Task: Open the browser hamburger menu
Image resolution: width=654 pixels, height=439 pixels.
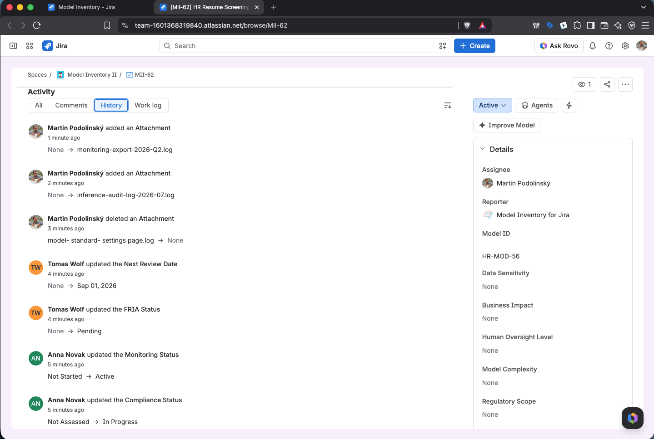Action: click(645, 25)
